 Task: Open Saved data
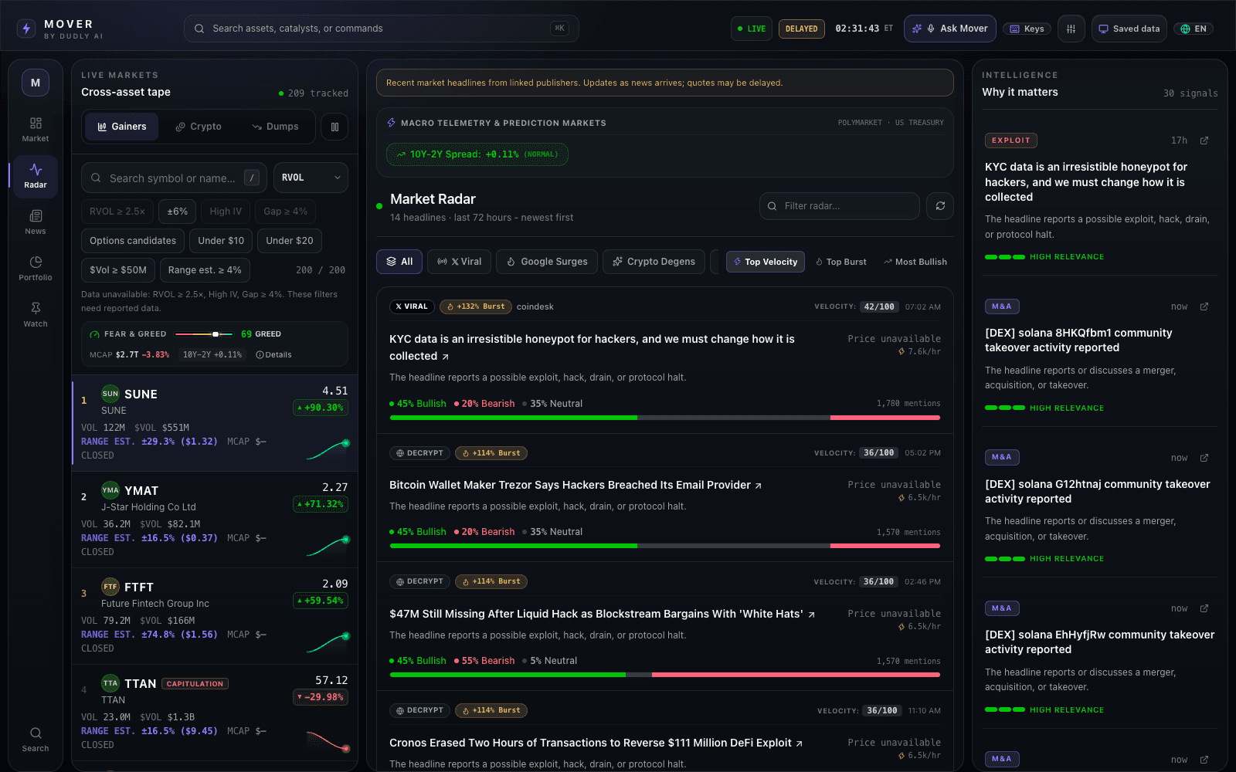tap(1129, 29)
